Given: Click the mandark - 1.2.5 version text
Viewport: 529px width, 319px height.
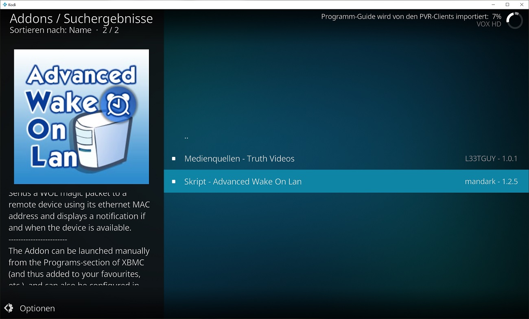Looking at the screenshot, I should point(491,181).
